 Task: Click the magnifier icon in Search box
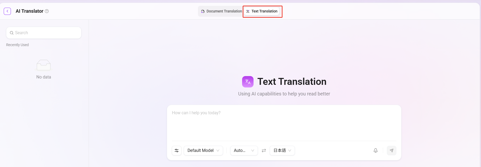coord(12,33)
